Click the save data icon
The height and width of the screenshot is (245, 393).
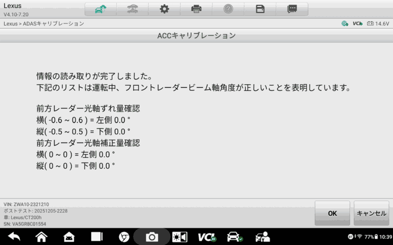point(260,9)
